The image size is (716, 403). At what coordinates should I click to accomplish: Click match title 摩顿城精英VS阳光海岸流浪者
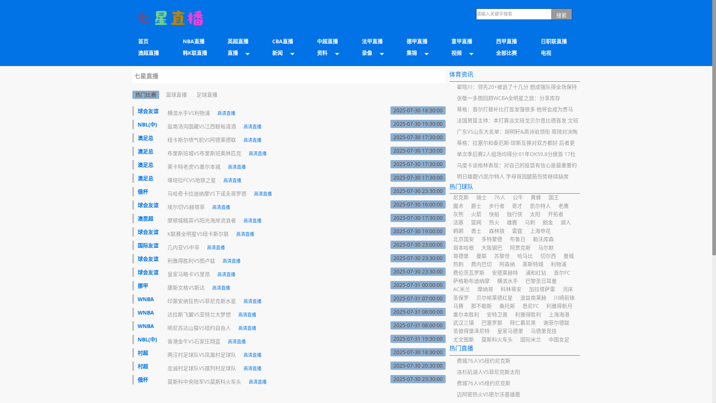[x=202, y=221]
